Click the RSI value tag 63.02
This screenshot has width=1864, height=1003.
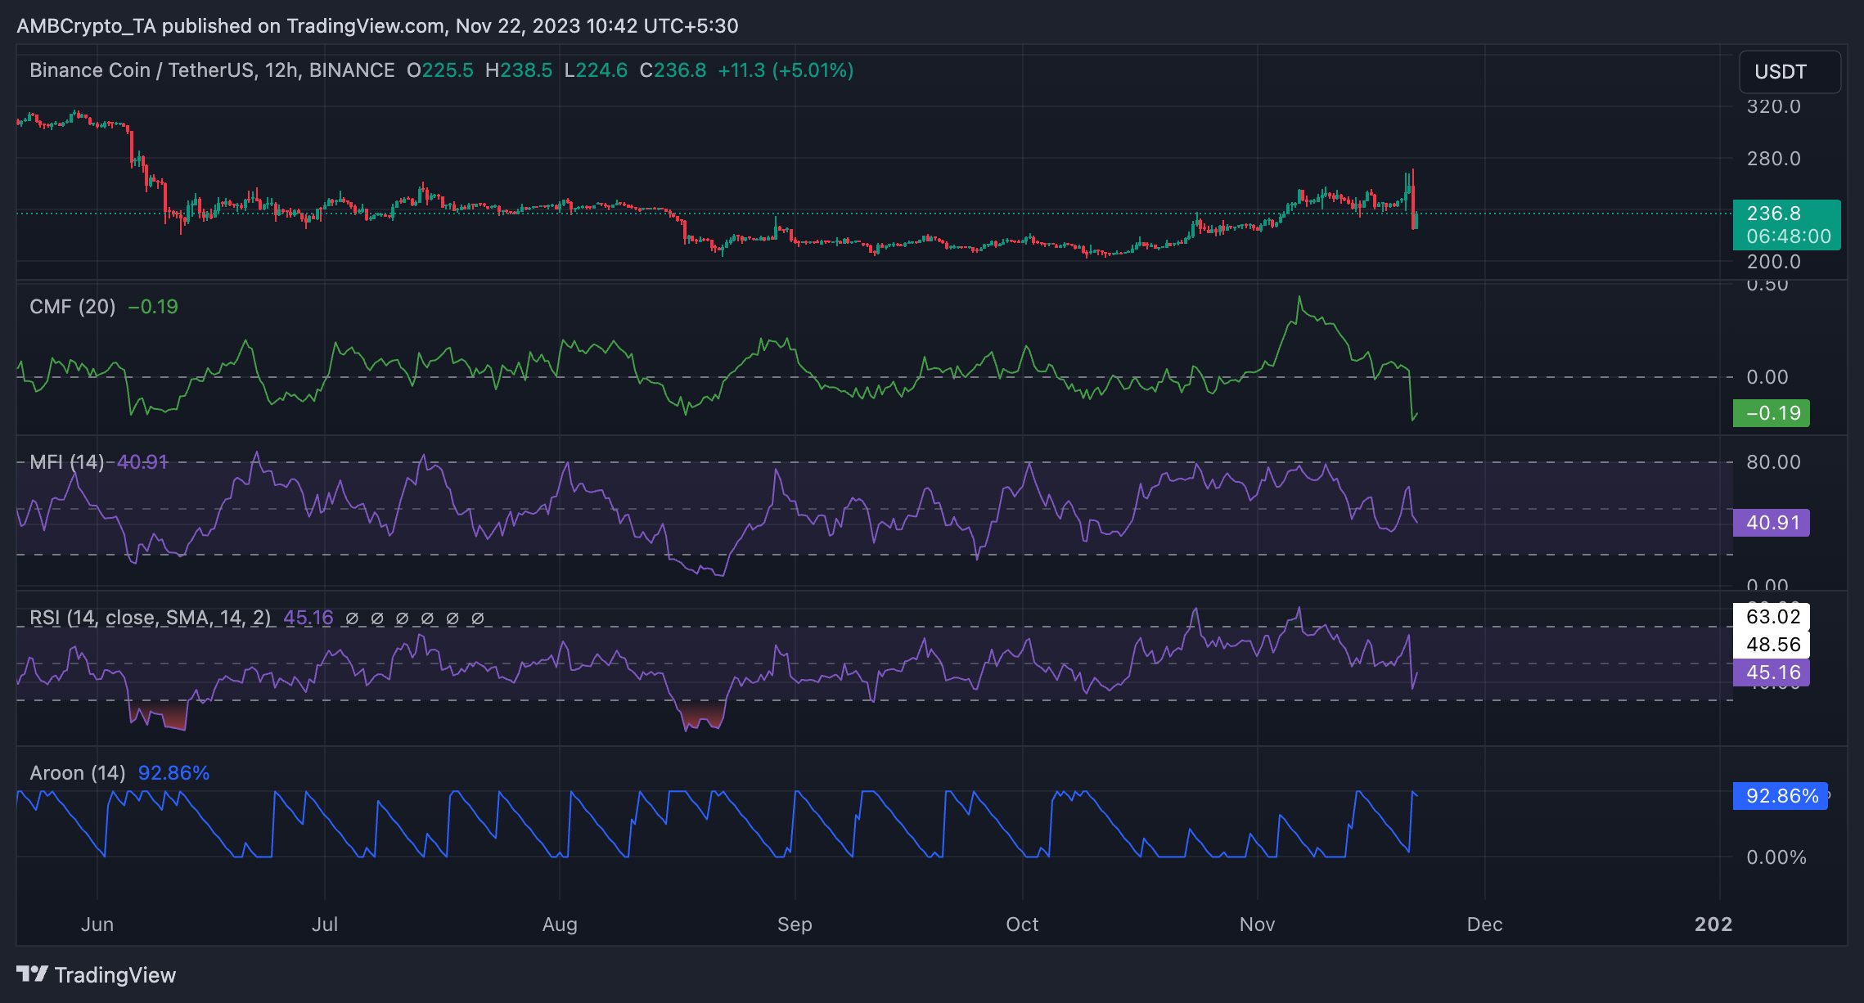click(1772, 616)
